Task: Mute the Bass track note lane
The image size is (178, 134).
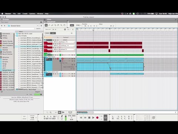Action: [72, 55]
